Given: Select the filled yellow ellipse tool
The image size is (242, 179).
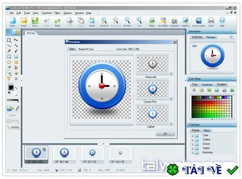Looking at the screenshot, I should pyautogui.click(x=16, y=62).
